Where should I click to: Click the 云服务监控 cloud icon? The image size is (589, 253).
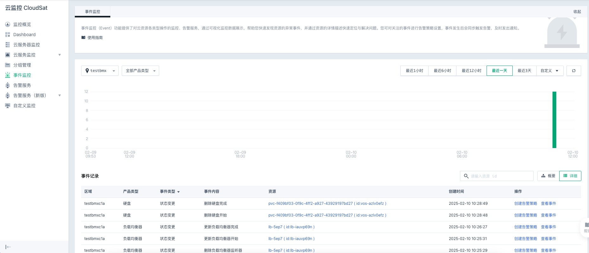coord(8,55)
